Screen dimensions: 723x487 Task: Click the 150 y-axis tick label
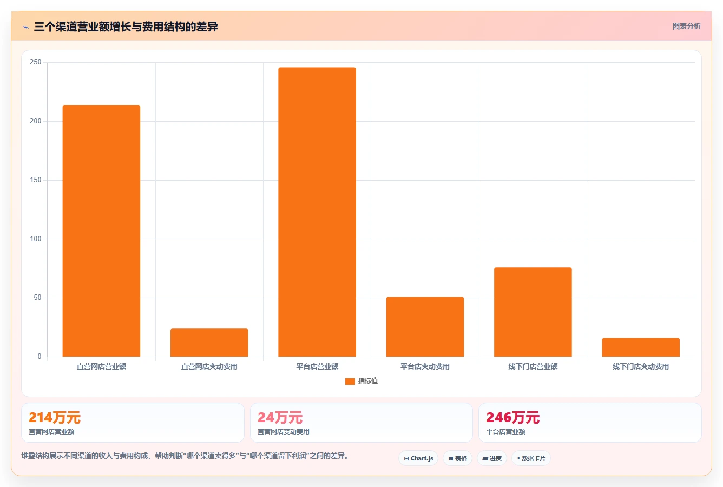[x=36, y=180]
